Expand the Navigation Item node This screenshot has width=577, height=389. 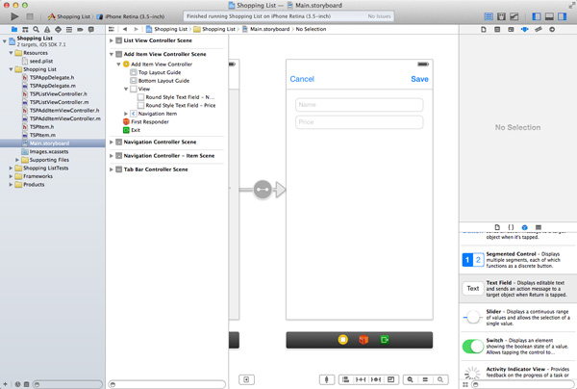pos(126,114)
